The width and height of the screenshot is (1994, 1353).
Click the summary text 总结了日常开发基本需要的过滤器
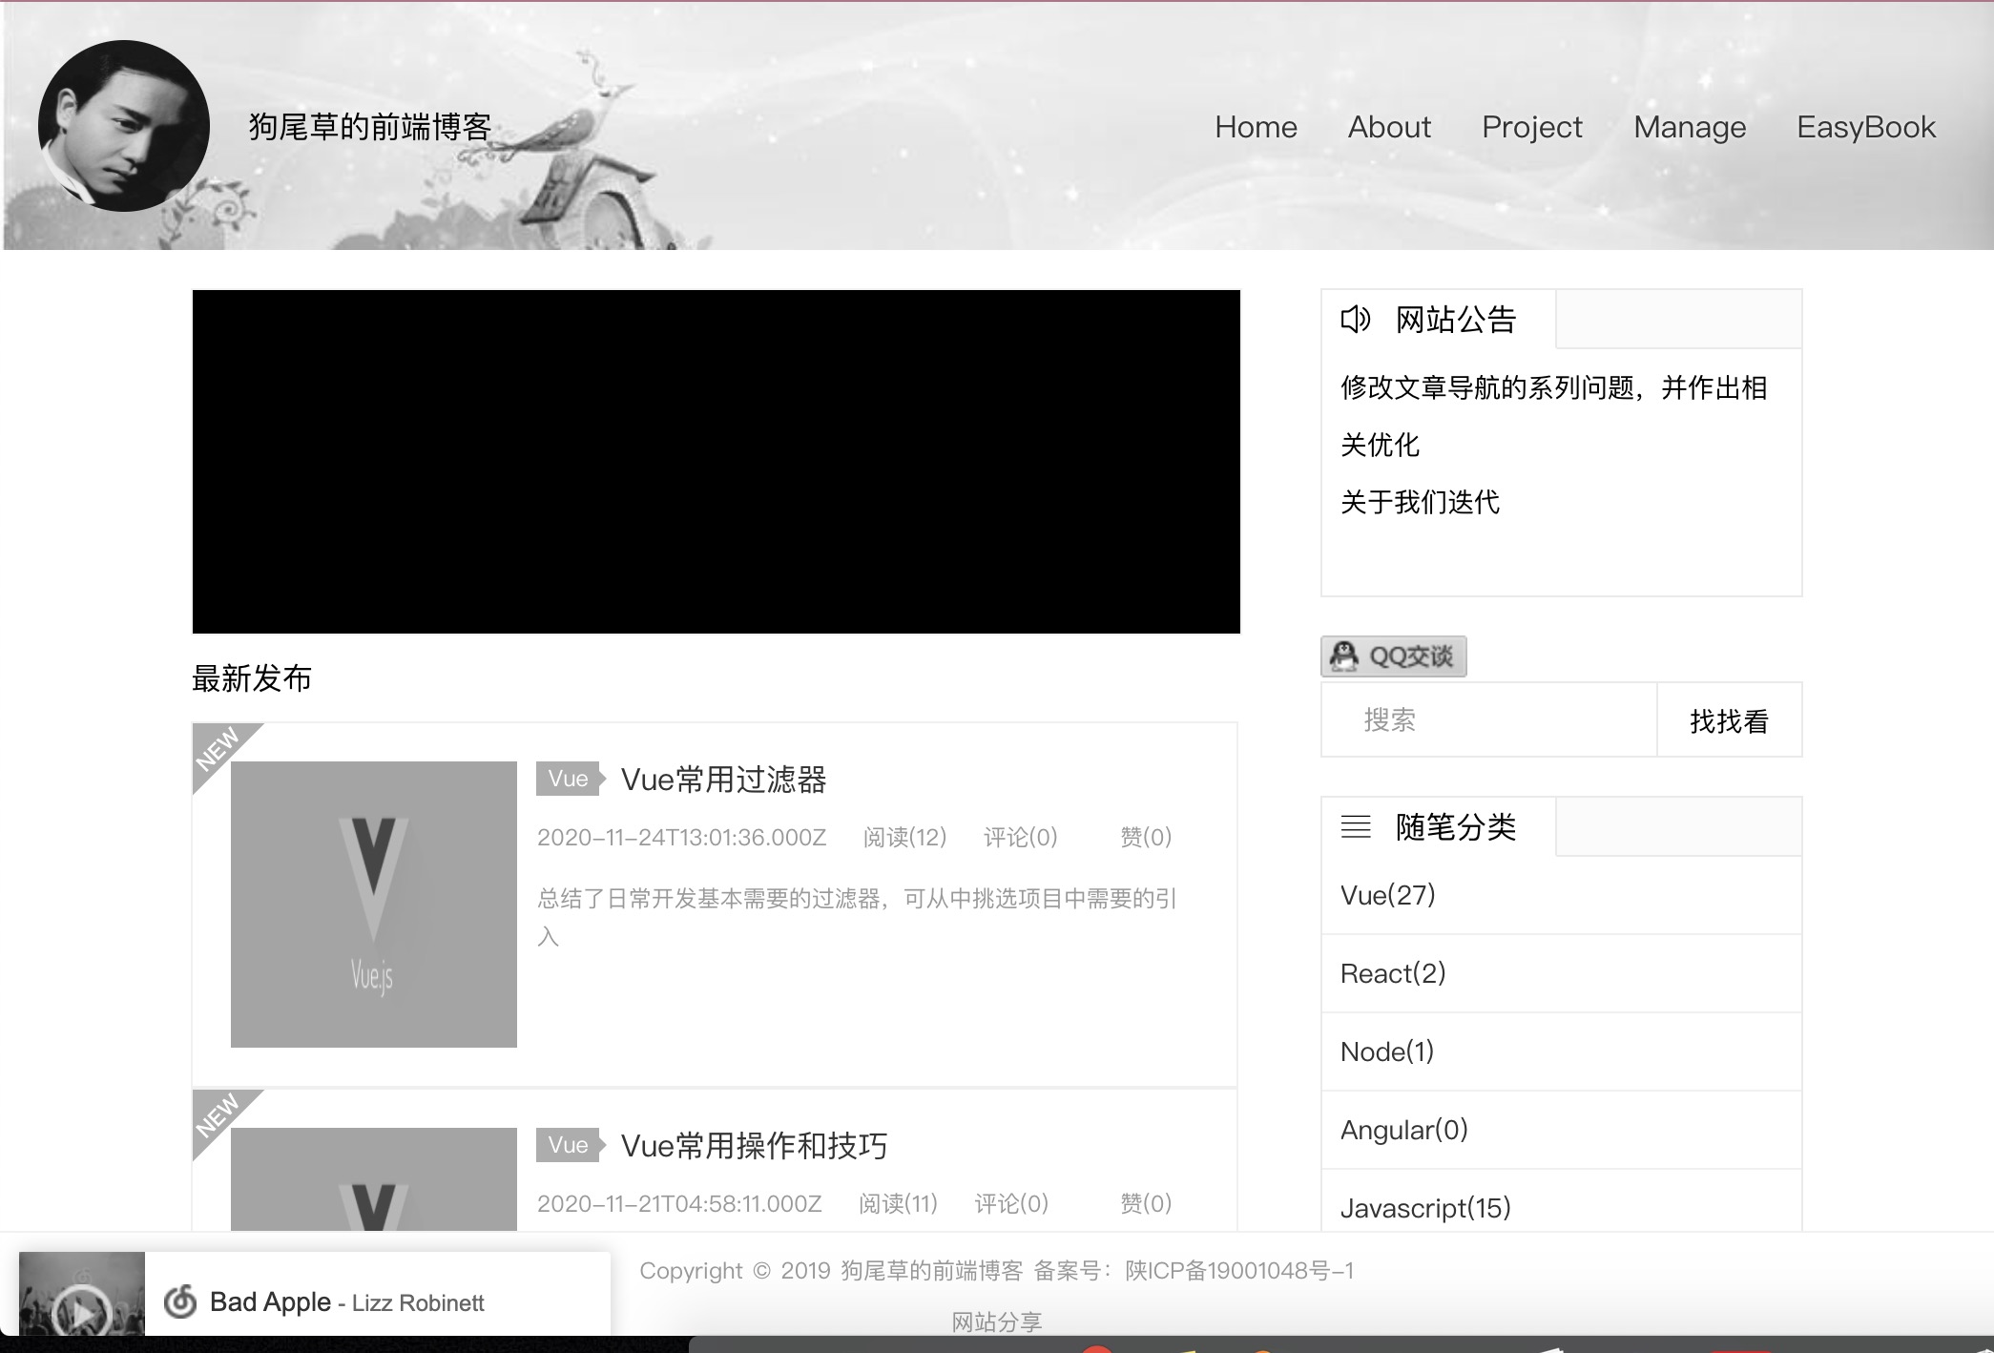[x=857, y=916]
